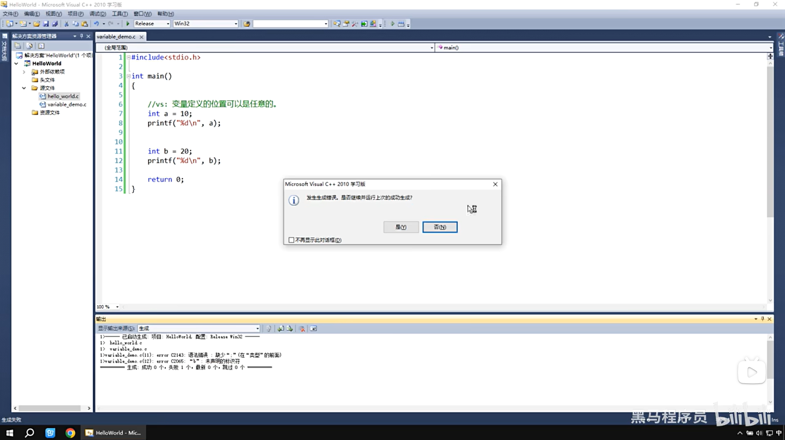
Task: Click the 否(N) button in the dialog
Action: coord(440,227)
